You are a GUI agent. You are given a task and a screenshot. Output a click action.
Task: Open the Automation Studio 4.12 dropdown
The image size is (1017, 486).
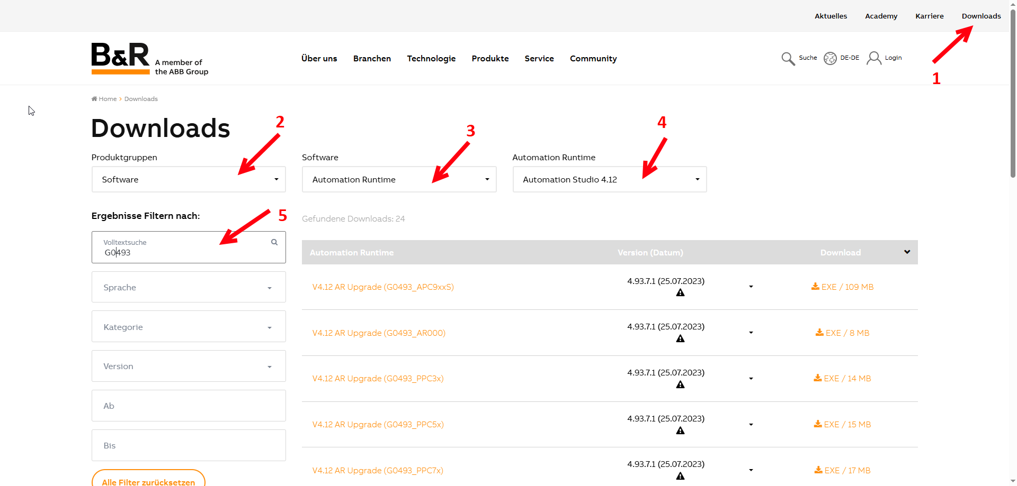tap(610, 179)
